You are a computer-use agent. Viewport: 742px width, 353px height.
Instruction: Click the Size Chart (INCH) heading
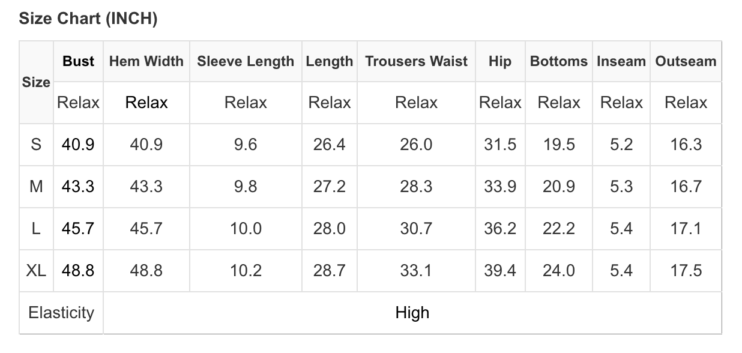click(88, 19)
